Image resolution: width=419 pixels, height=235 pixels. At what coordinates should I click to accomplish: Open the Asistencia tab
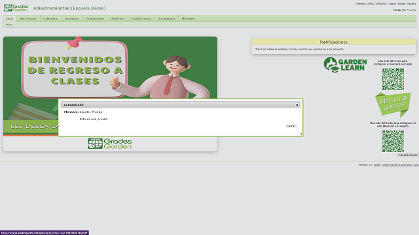point(72,18)
